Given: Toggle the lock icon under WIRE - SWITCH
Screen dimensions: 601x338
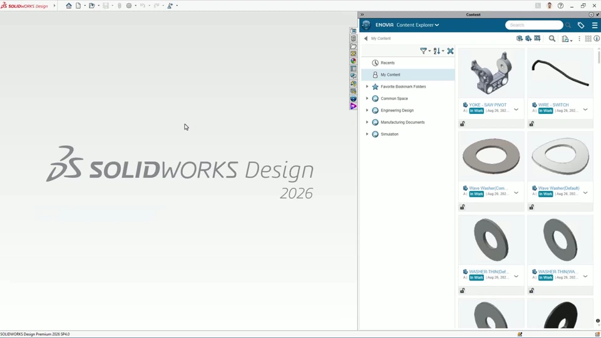Looking at the screenshot, I should coord(532,124).
